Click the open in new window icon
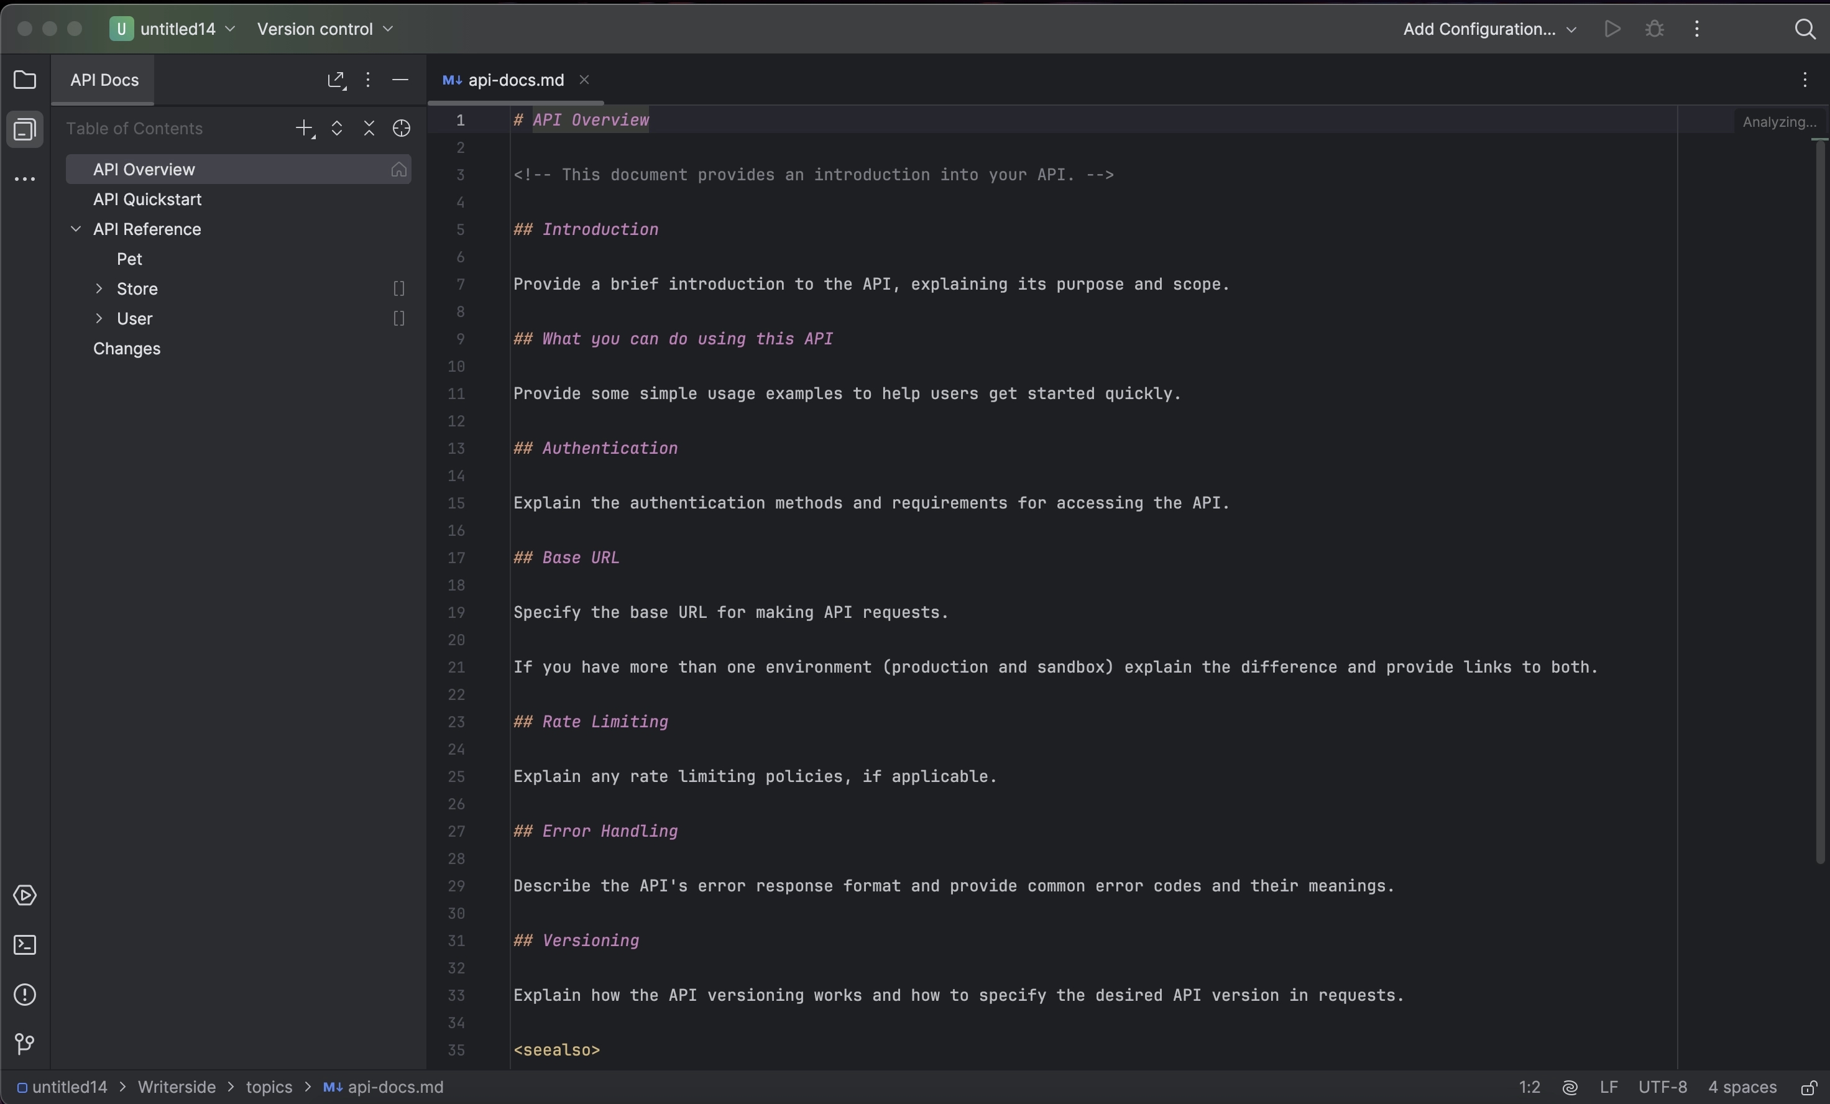Viewport: 1830px width, 1104px height. [336, 80]
